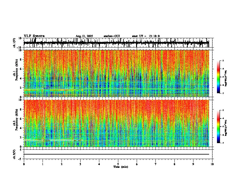Click the time-axis tick label '1'
239x184 pixels.
(43, 164)
